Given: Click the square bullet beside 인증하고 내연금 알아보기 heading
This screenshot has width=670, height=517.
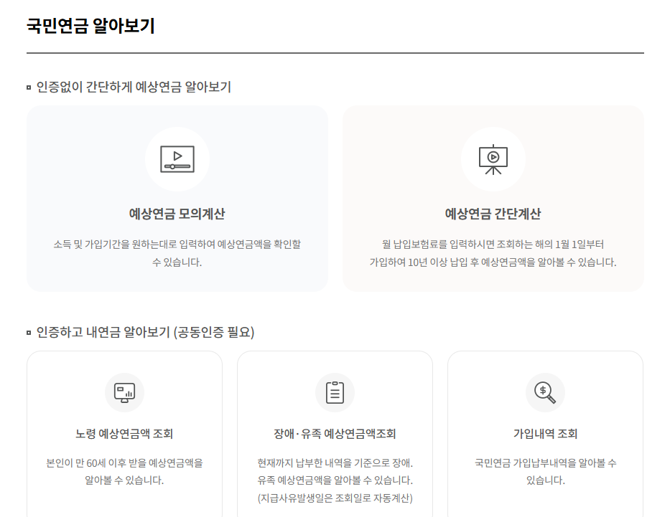Looking at the screenshot, I should pyautogui.click(x=29, y=332).
